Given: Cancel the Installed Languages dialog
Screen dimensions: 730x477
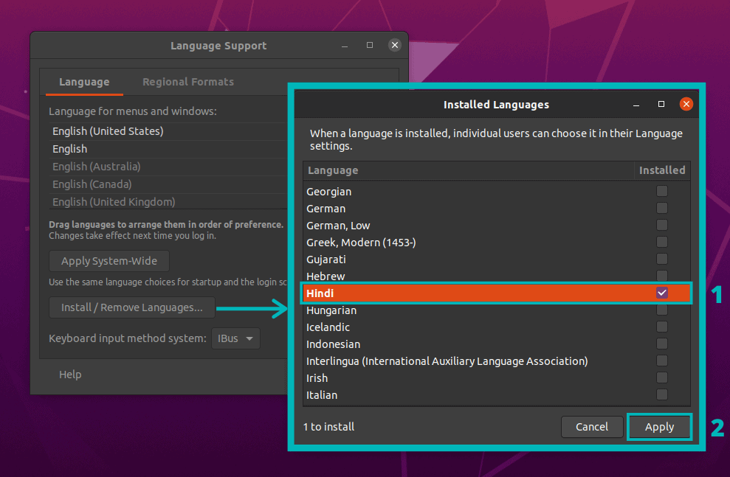Looking at the screenshot, I should coord(592,426).
